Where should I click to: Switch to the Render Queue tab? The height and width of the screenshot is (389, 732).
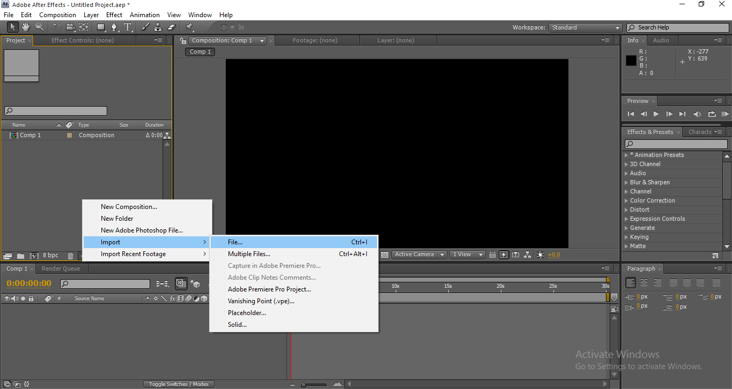[61, 268]
